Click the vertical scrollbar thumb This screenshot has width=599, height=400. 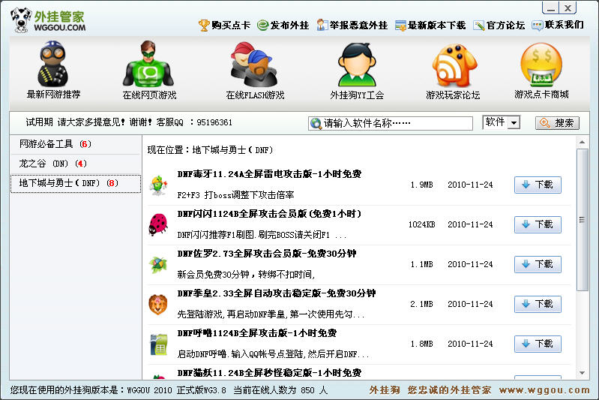click(582, 220)
